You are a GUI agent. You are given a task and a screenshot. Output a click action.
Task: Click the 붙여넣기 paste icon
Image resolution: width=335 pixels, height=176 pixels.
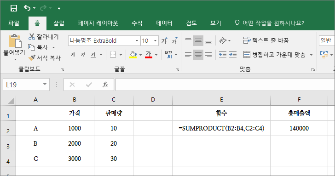[15, 41]
